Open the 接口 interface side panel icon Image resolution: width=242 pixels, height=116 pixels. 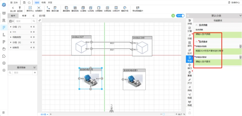pyautogui.click(x=189, y=66)
